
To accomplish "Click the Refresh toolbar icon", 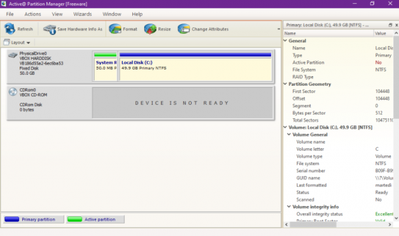I will click(x=10, y=29).
